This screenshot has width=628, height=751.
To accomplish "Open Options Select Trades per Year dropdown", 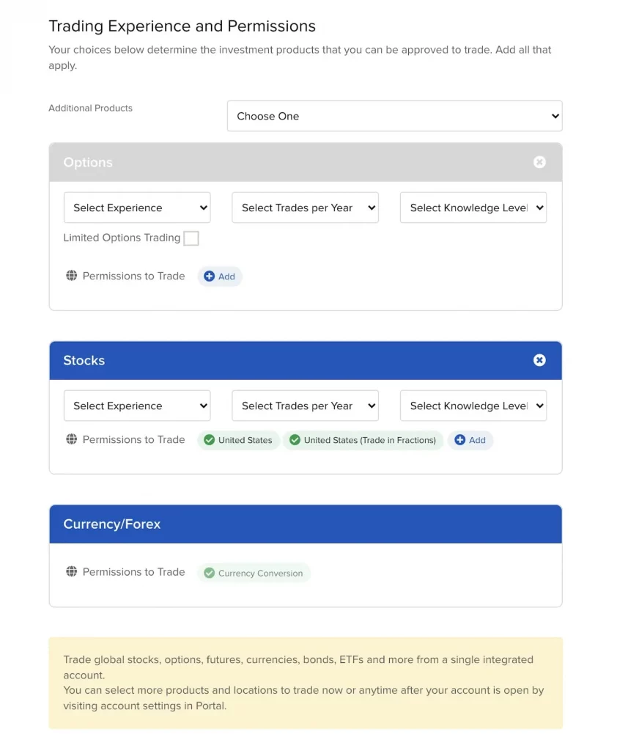I will [305, 208].
